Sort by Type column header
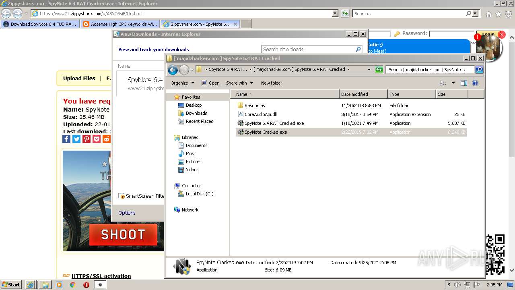The width and height of the screenshot is (515, 290). (x=412, y=94)
